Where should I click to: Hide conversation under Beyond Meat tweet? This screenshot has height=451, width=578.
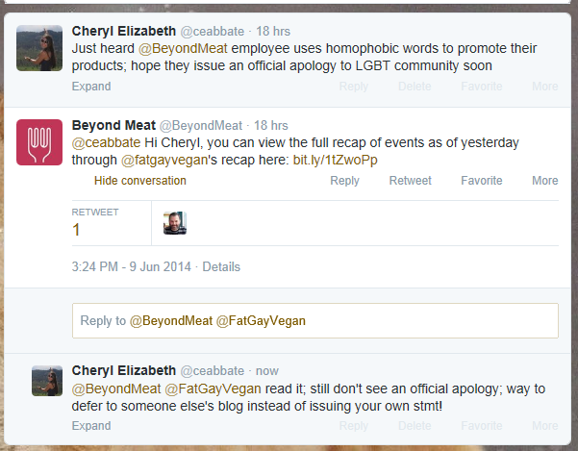[140, 181]
